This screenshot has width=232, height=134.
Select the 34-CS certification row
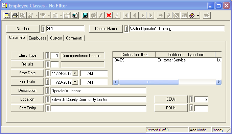pyautogui.click(x=167, y=60)
